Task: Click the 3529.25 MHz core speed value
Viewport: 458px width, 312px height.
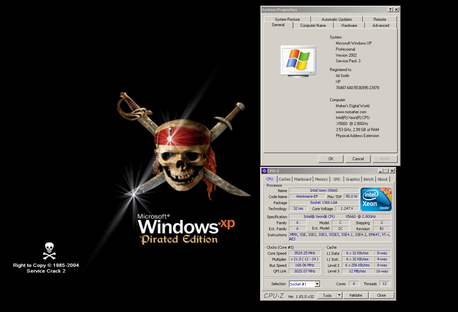Action: (x=305, y=253)
